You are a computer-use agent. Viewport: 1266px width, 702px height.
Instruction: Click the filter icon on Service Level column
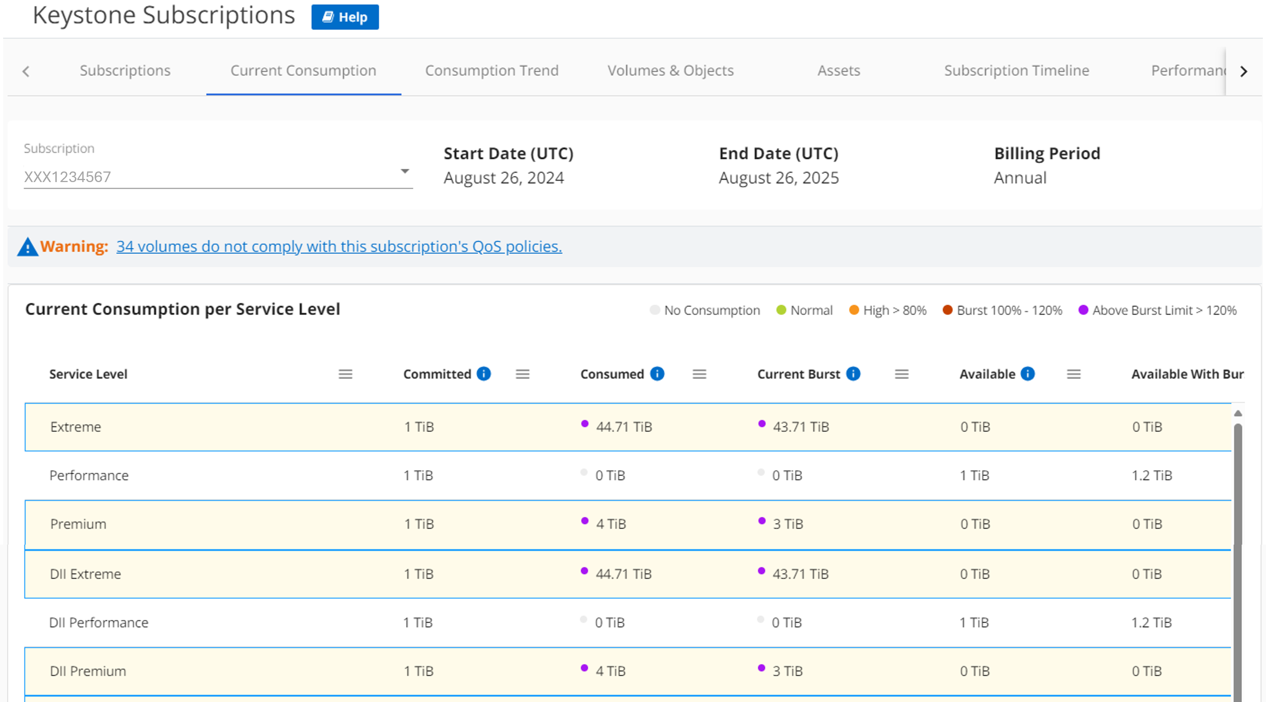(x=346, y=374)
